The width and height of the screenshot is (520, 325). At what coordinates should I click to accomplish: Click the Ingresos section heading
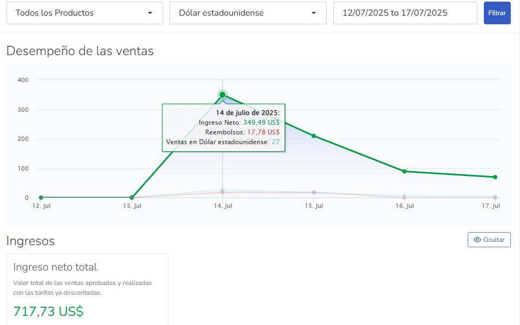click(x=30, y=241)
